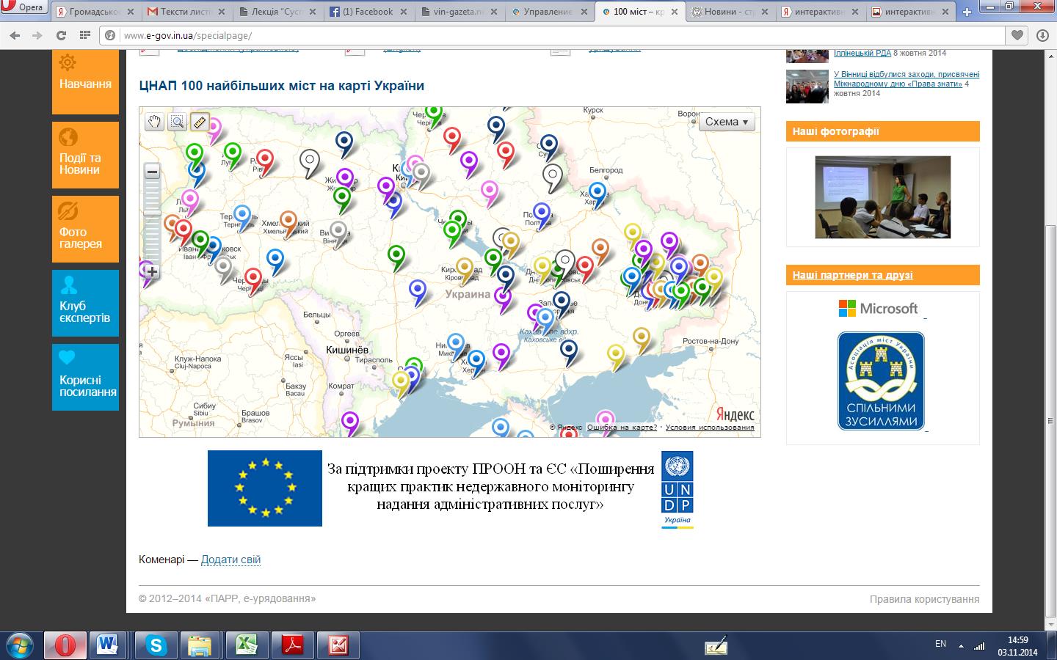Open the downloads button in toolbar
Viewport: 1057px width, 660px height.
(1042, 35)
